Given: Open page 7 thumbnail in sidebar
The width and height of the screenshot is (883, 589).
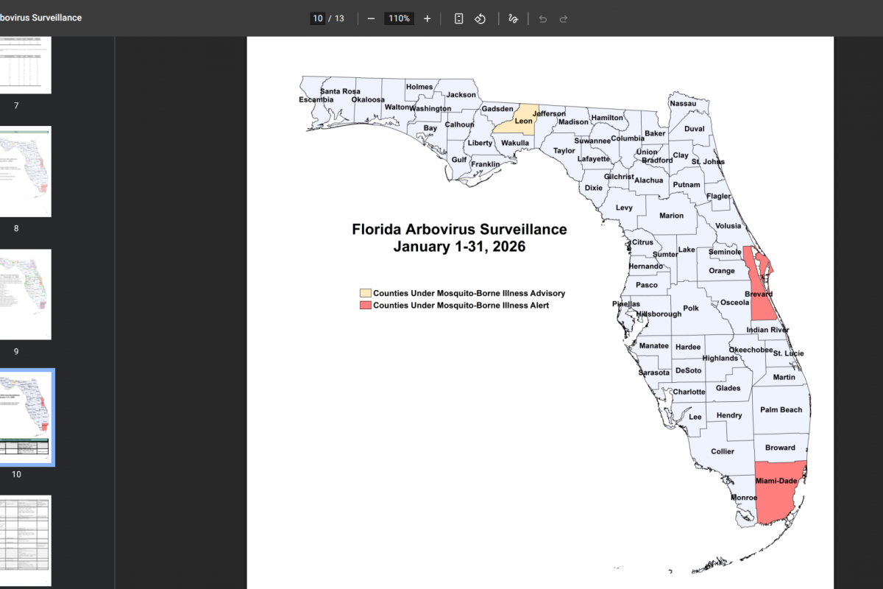Looking at the screenshot, I should point(25,65).
